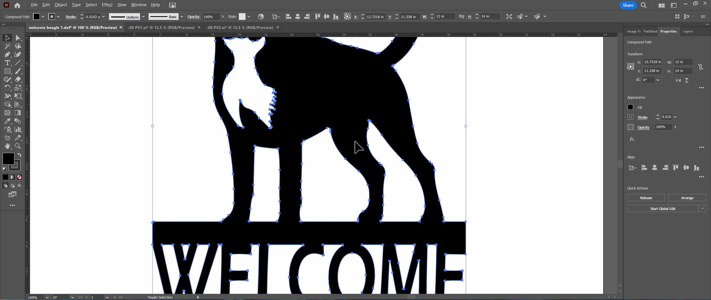Click the Fill swatch in Appearance
This screenshot has width=711, height=300.
[630, 107]
